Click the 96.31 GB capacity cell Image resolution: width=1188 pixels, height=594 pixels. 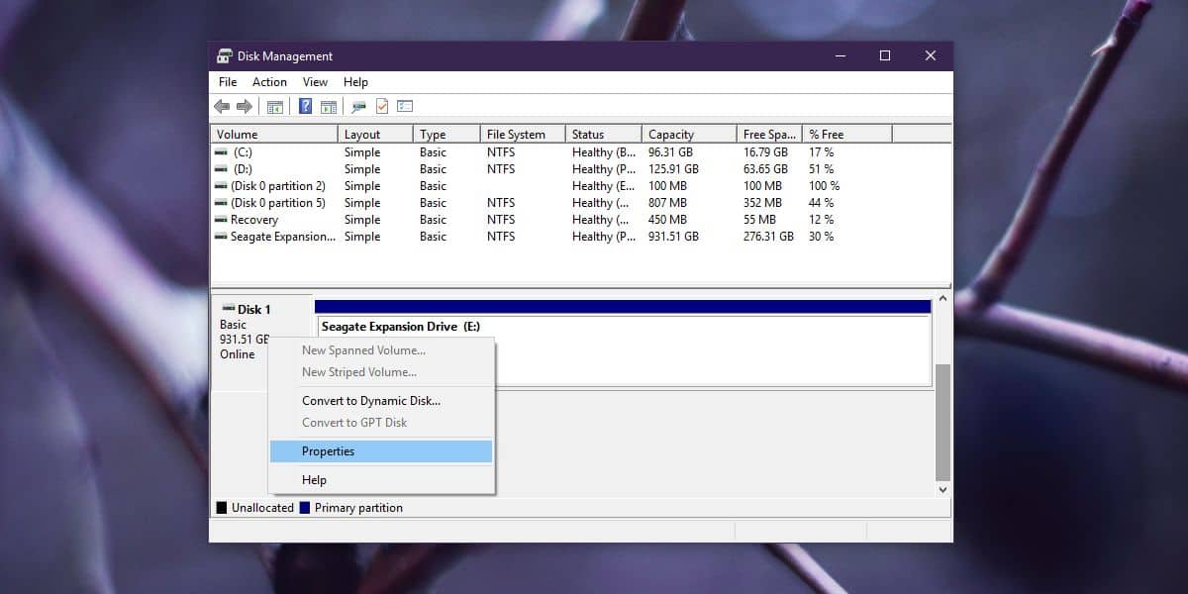[x=671, y=152]
